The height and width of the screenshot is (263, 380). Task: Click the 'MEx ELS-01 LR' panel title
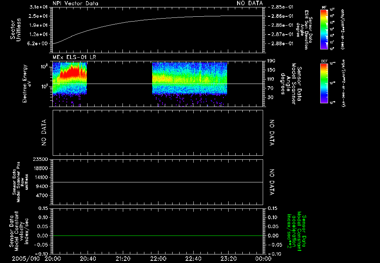(x=74, y=57)
